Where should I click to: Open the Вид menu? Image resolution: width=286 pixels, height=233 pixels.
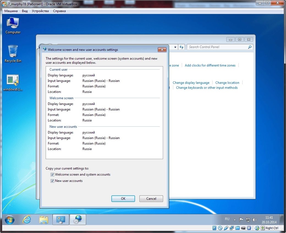pos(25,11)
